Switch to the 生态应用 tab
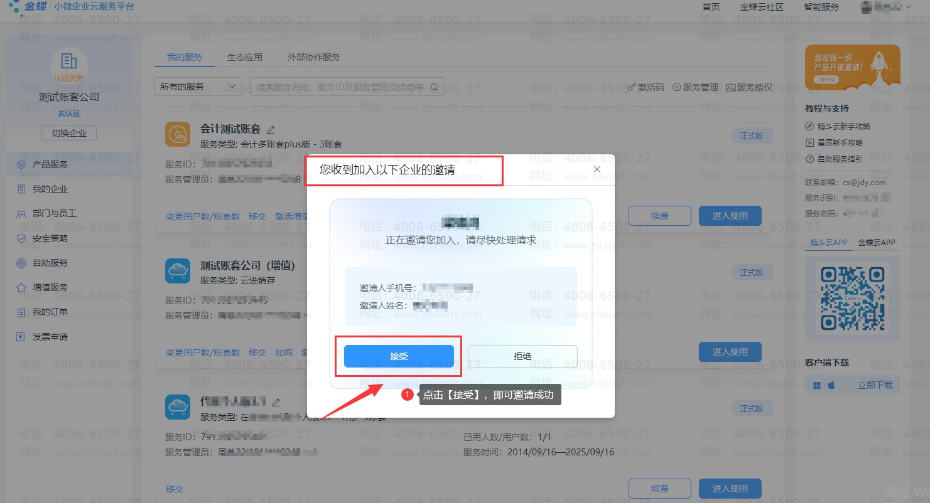This screenshot has width=930, height=503. coord(244,57)
